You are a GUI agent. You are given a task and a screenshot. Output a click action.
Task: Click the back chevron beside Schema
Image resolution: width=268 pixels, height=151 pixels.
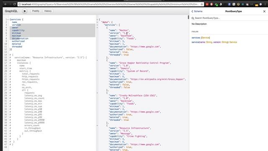tap(192, 11)
